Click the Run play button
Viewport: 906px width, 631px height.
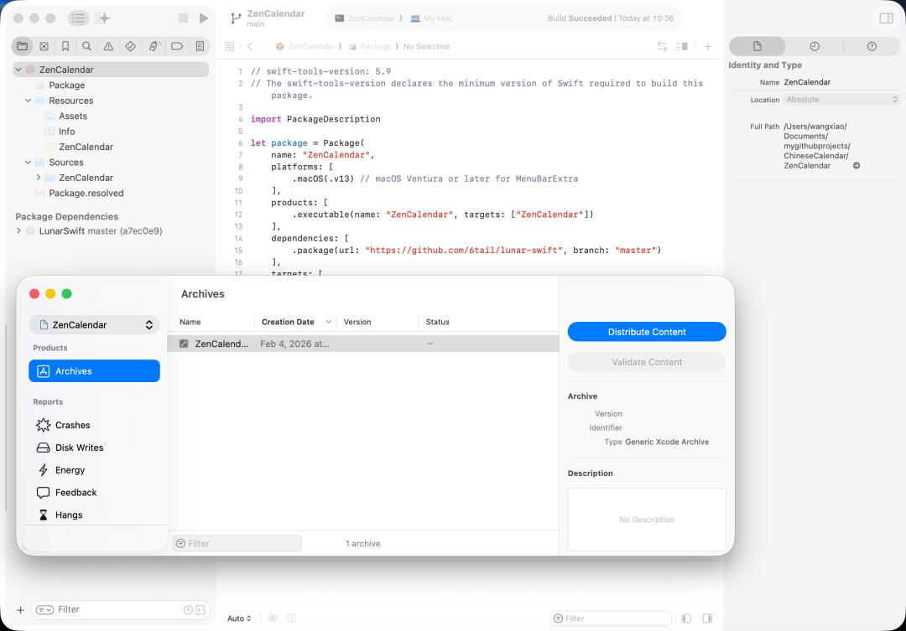pyautogui.click(x=203, y=18)
